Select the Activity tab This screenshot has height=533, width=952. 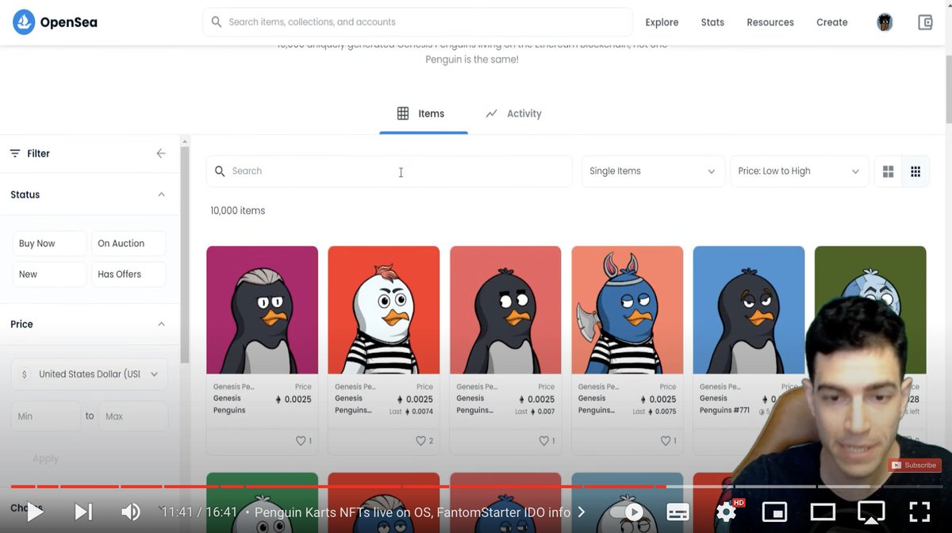tap(513, 113)
